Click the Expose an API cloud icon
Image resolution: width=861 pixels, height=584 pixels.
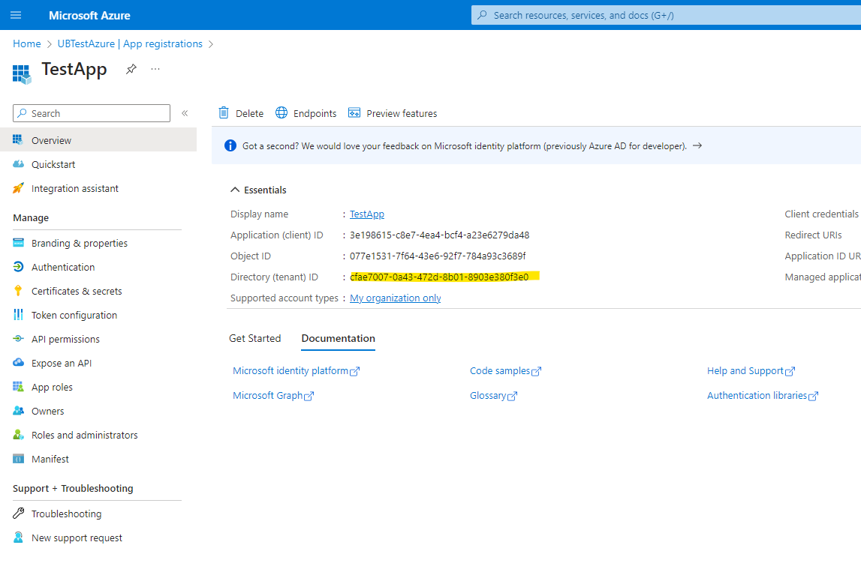(18, 362)
